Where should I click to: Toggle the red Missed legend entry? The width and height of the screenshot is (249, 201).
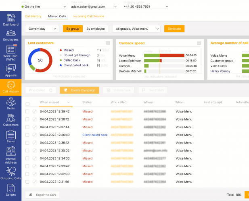coord(67,50)
